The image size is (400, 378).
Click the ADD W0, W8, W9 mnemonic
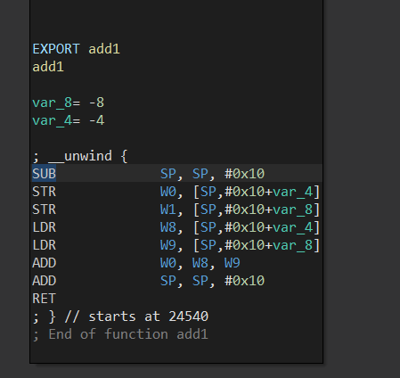tap(44, 263)
